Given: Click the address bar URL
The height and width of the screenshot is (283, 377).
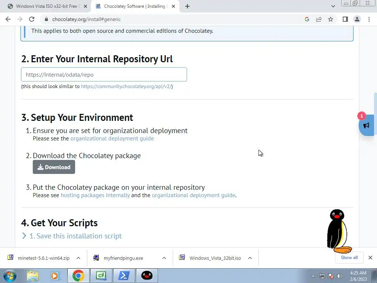Looking at the screenshot, I should (x=87, y=19).
